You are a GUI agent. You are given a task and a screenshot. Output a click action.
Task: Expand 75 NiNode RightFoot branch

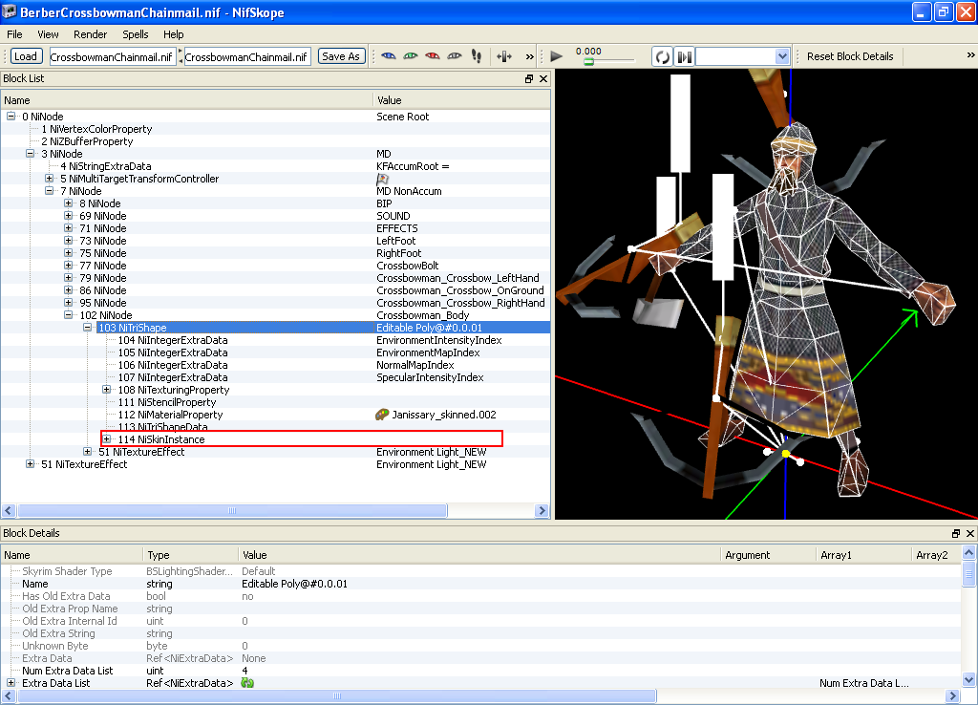69,253
